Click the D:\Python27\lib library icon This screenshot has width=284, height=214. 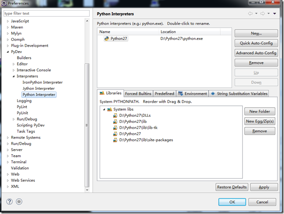115,122
